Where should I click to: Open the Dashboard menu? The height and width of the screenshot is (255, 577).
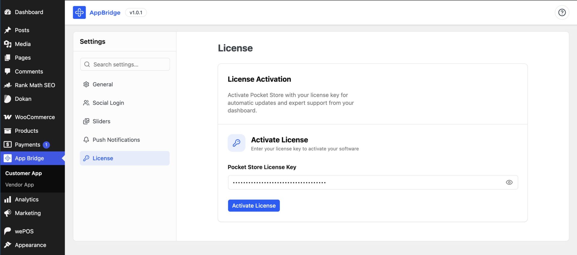[x=32, y=12]
